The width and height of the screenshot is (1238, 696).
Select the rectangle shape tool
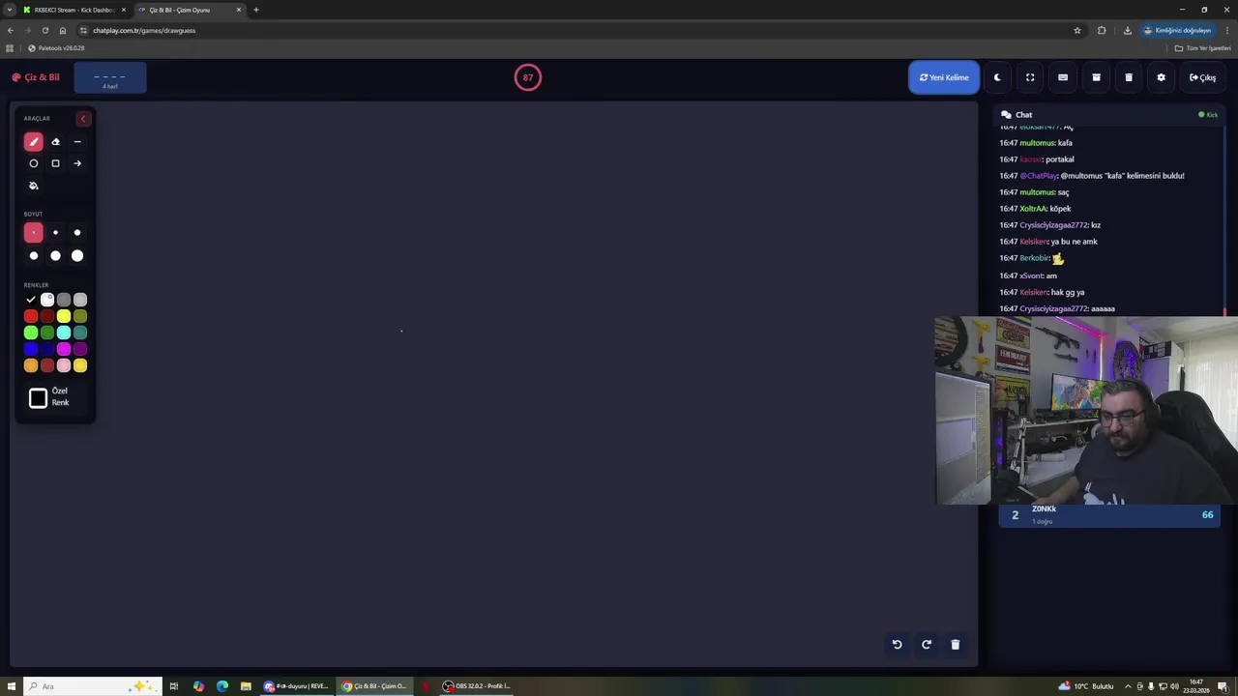point(55,163)
